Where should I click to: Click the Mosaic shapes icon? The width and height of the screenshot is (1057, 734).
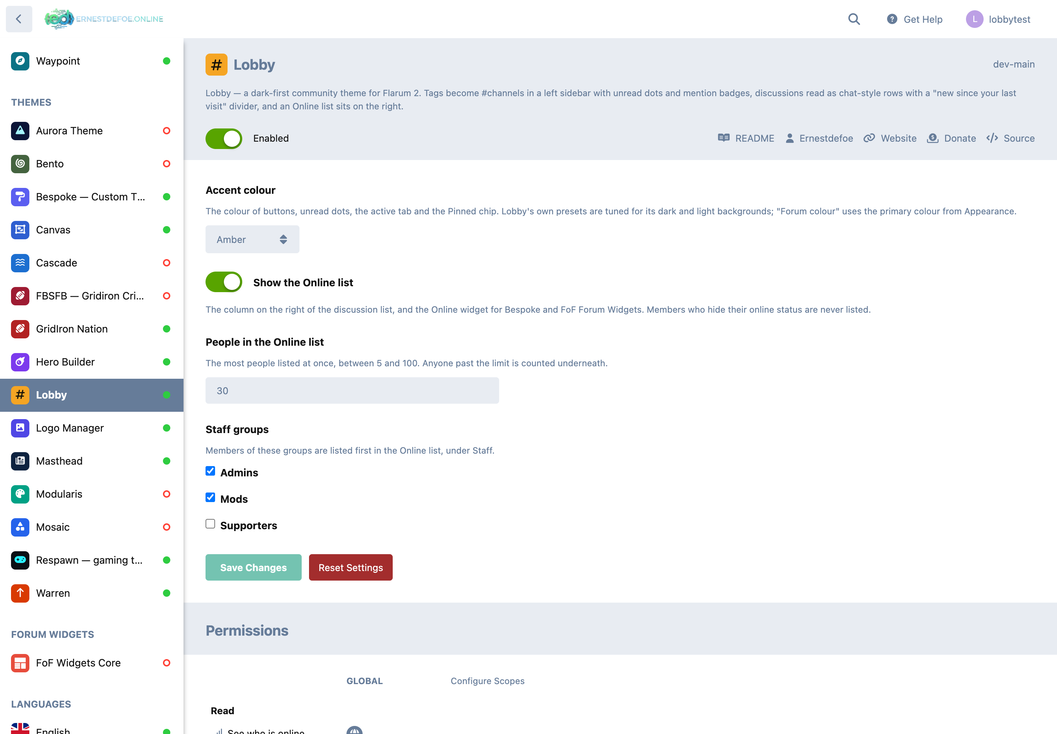(x=20, y=527)
